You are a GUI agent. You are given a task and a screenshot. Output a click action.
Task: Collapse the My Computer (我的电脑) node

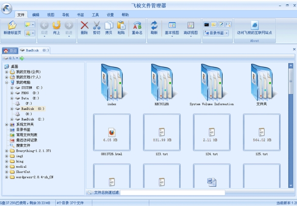pyautogui.click(x=7, y=83)
